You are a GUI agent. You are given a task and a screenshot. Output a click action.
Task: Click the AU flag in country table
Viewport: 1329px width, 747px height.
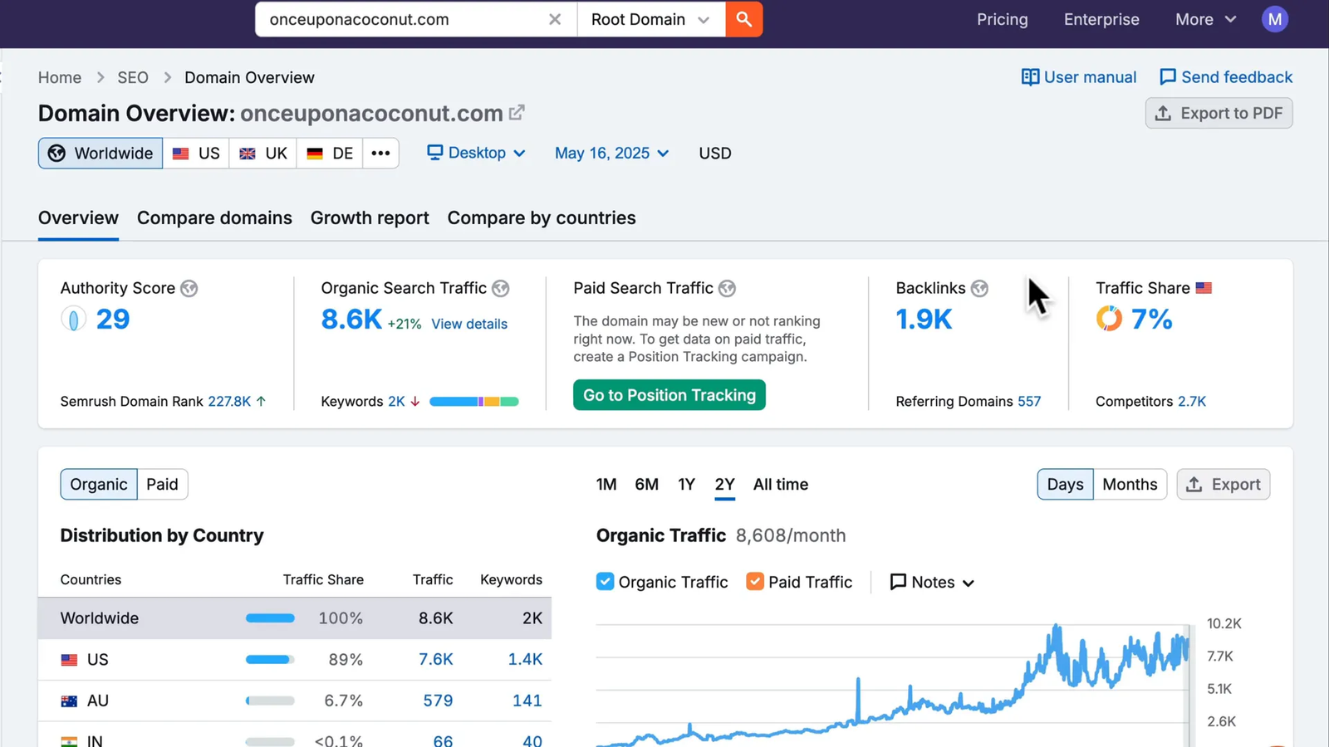coord(69,701)
